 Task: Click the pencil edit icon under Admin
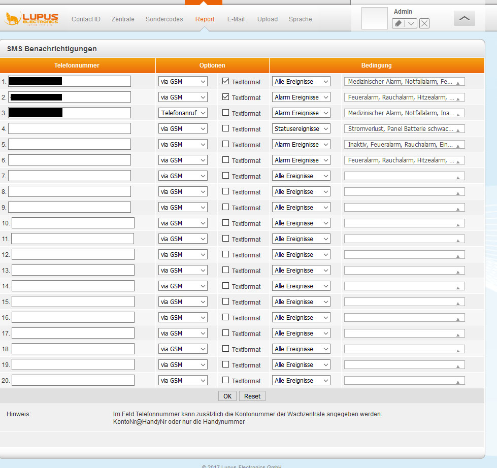(x=399, y=23)
